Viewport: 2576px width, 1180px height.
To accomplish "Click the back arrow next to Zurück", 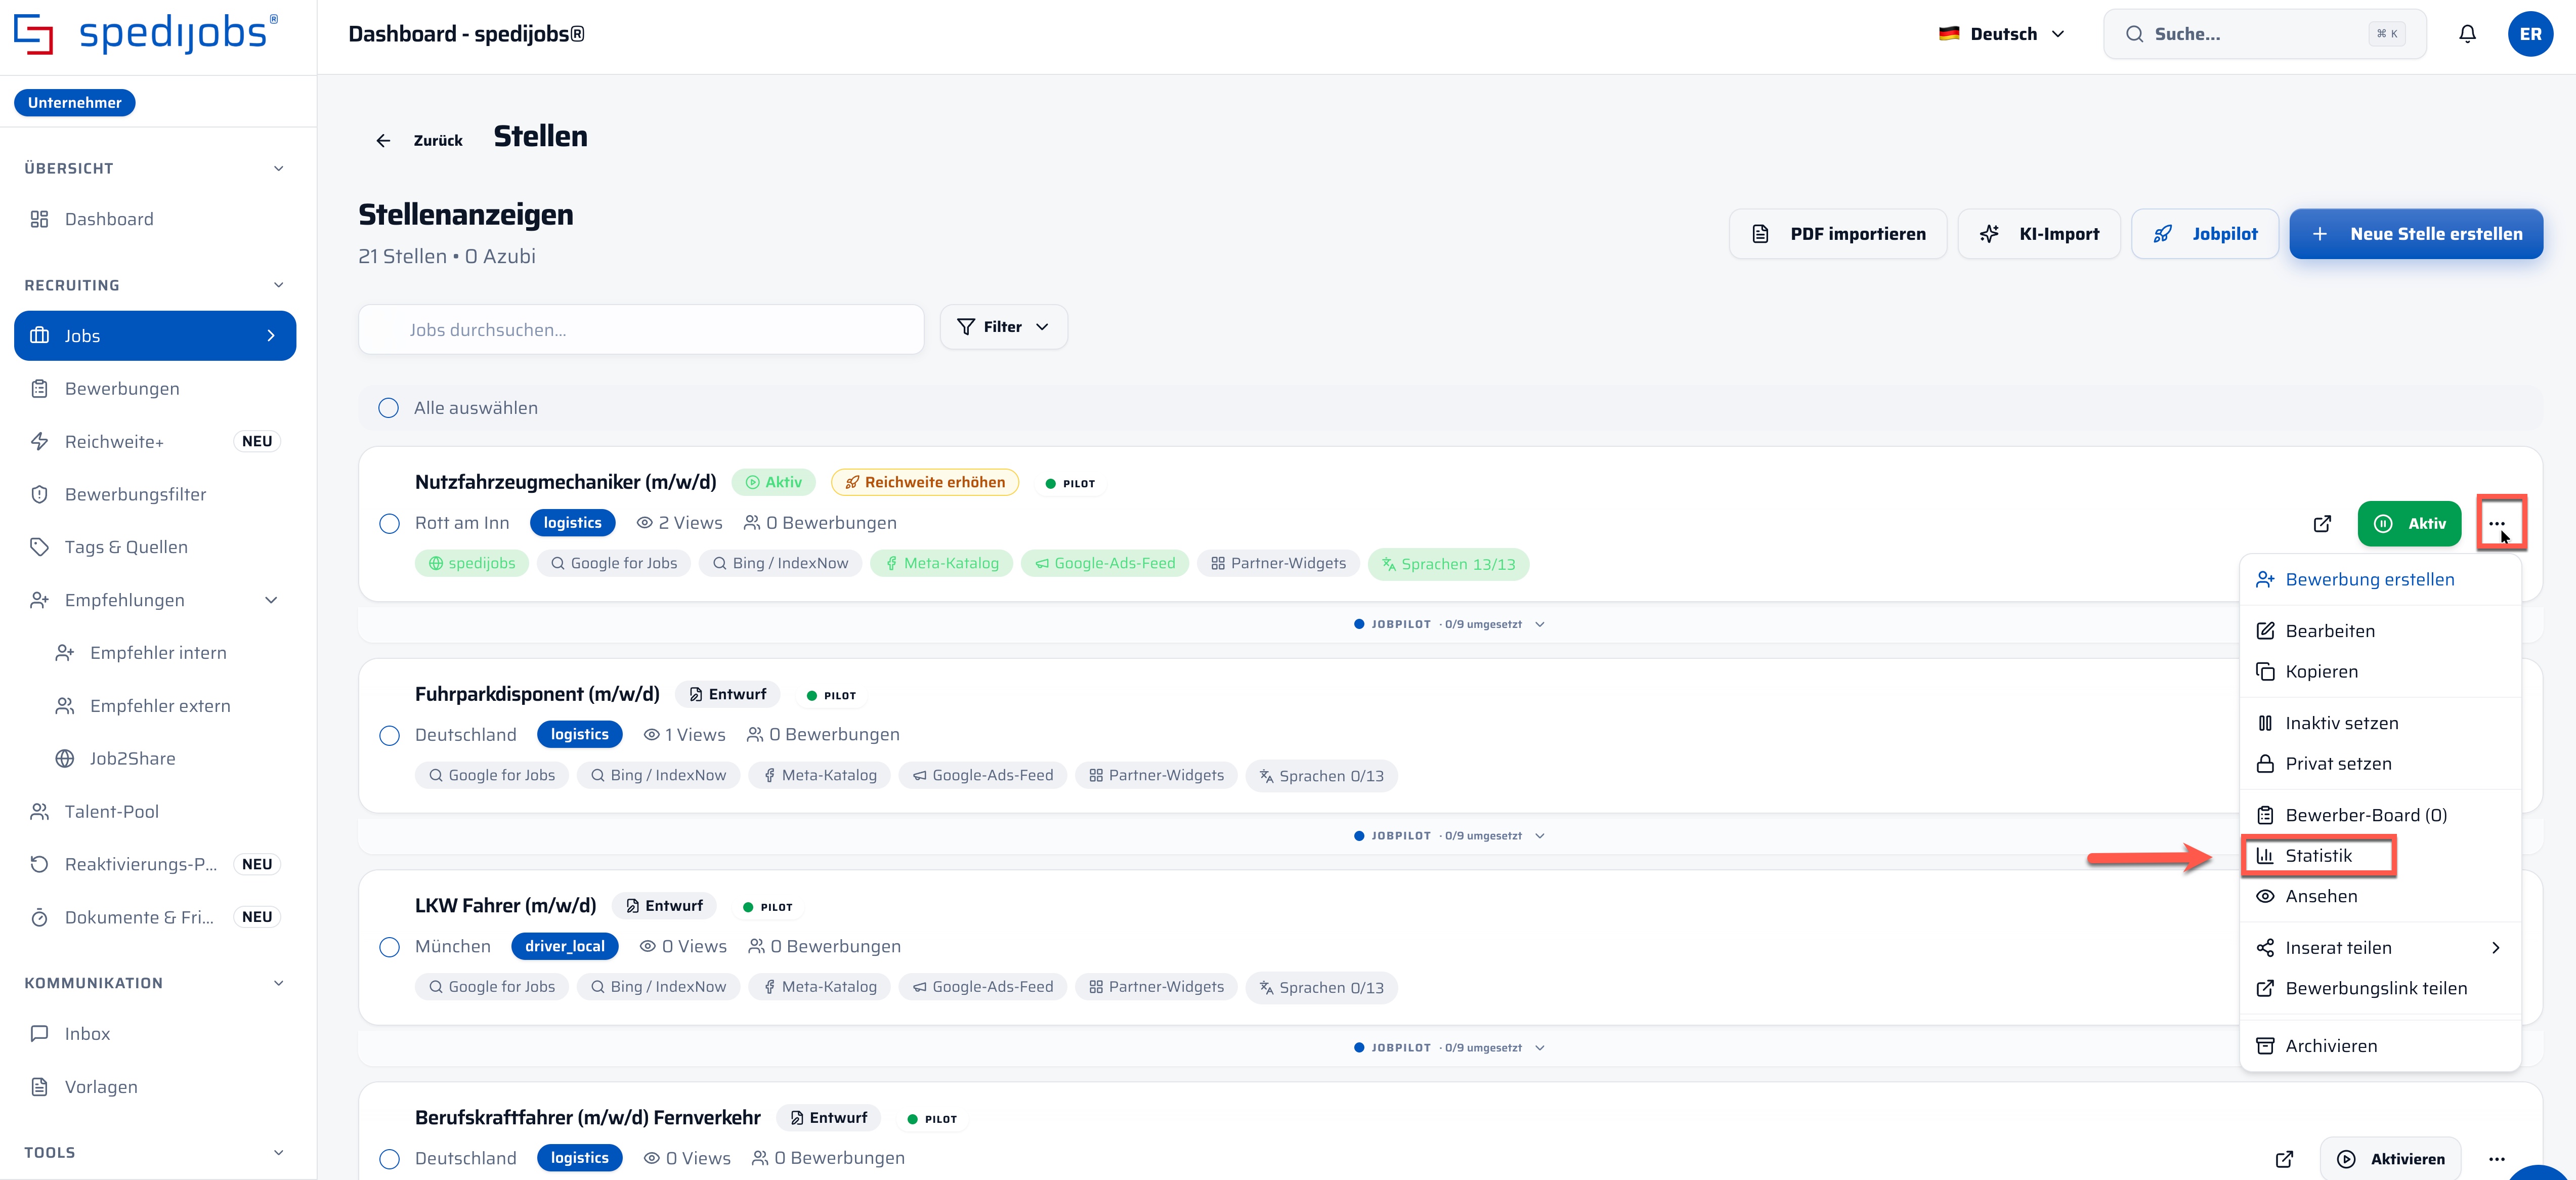I will coord(383,141).
